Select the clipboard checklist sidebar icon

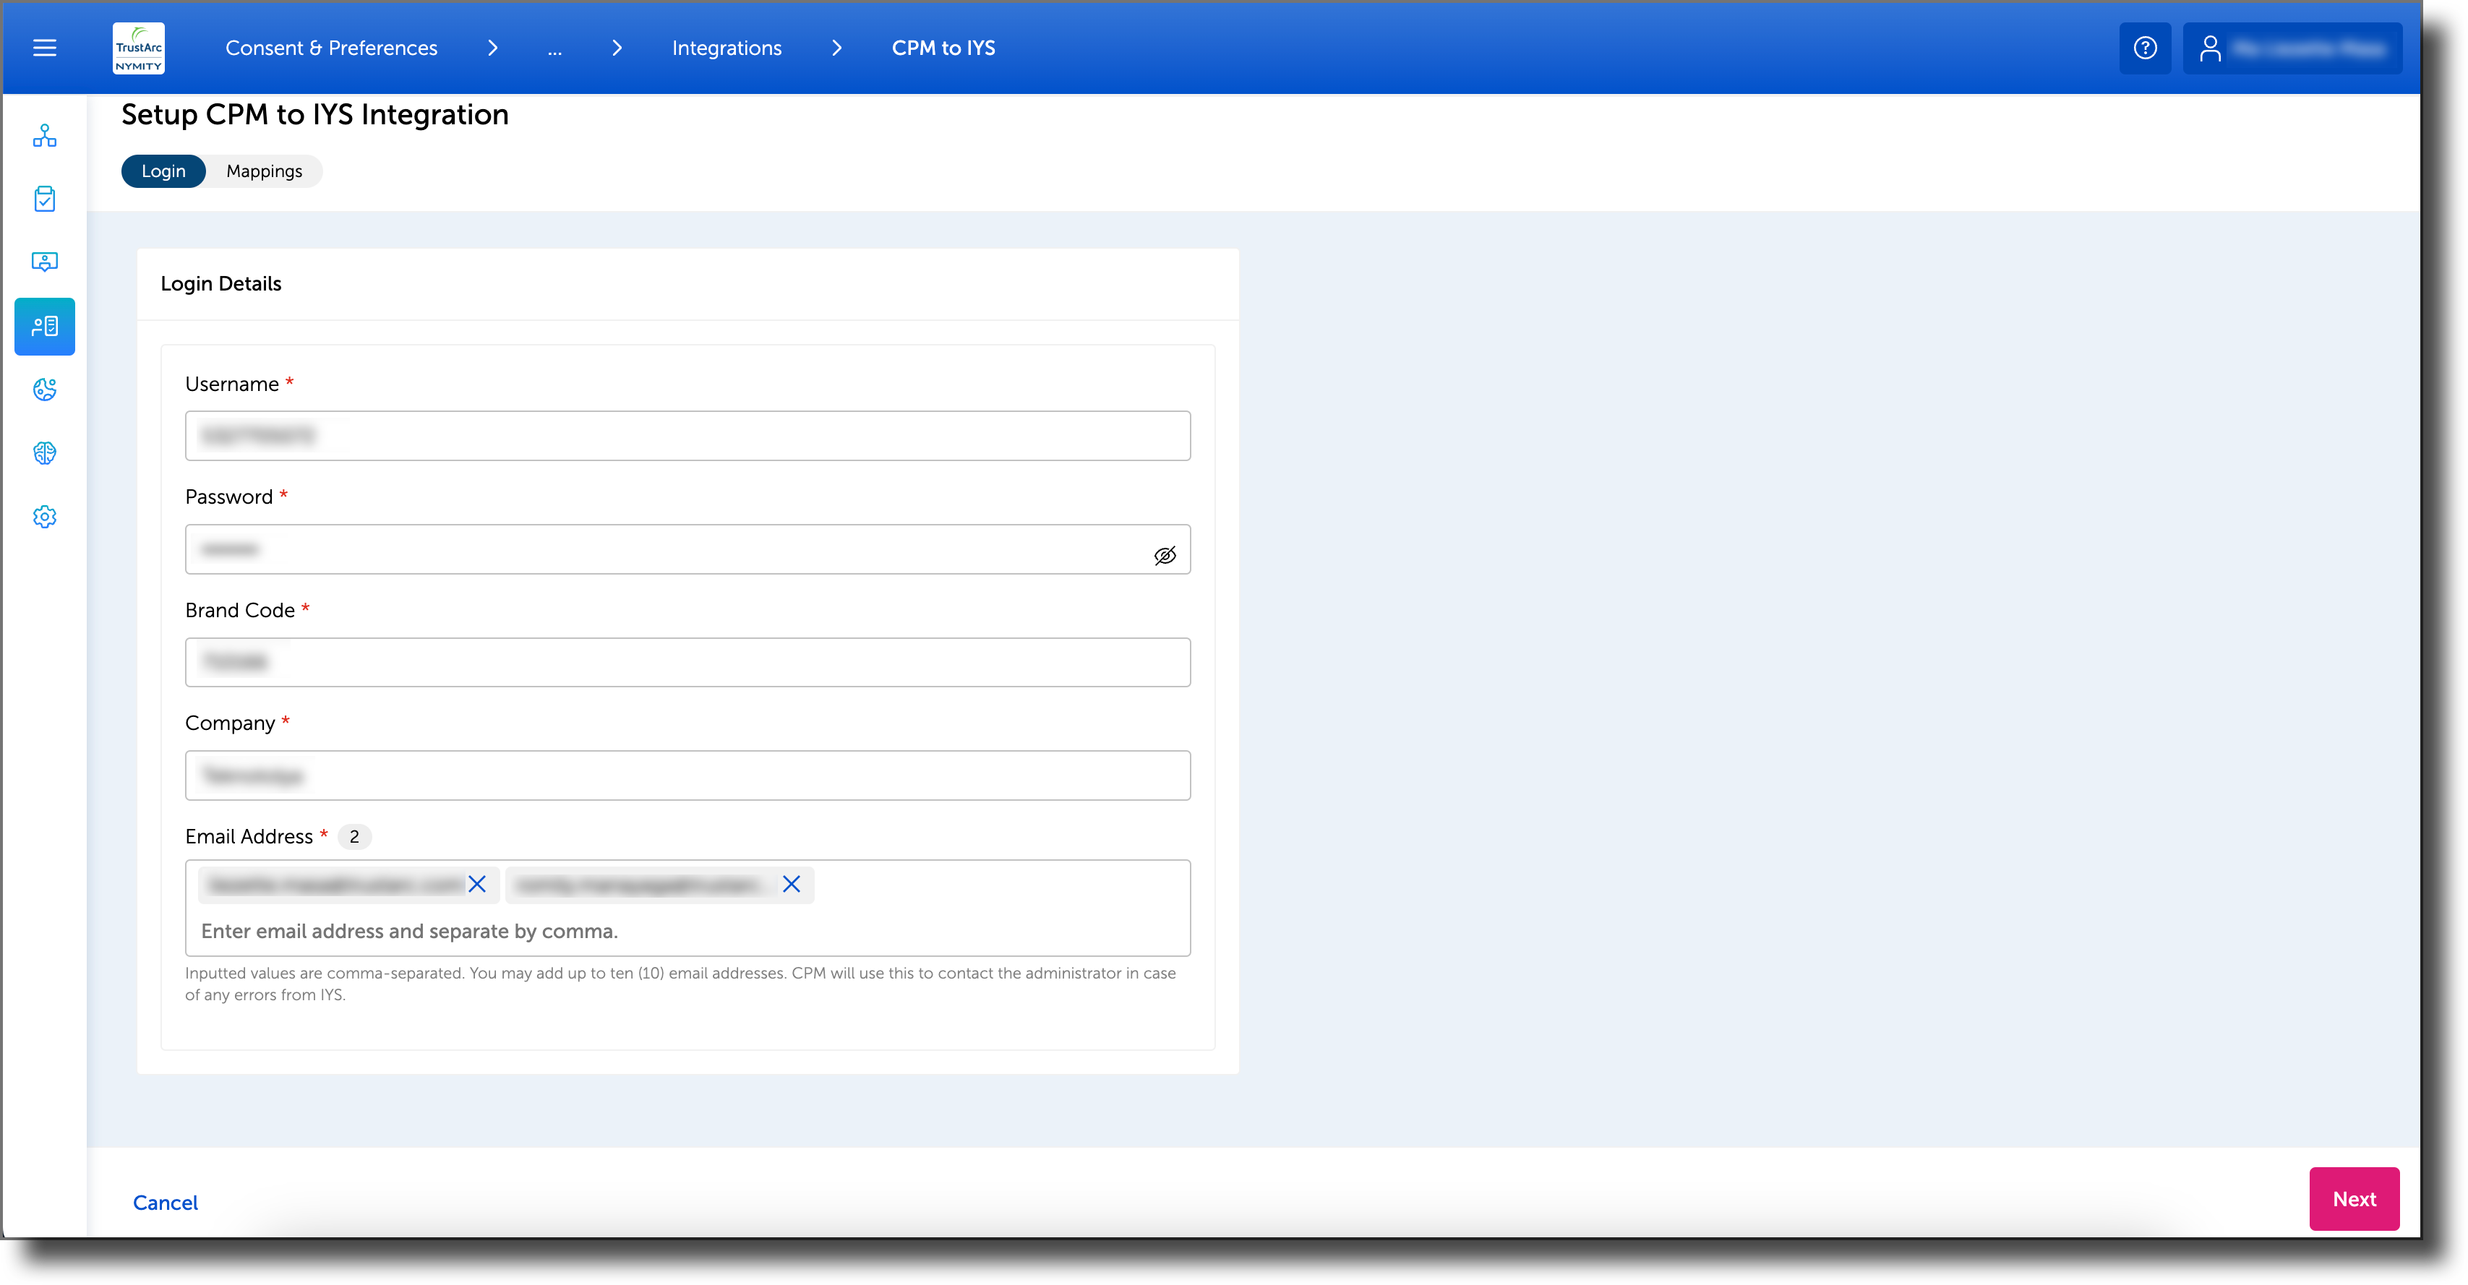[x=44, y=198]
